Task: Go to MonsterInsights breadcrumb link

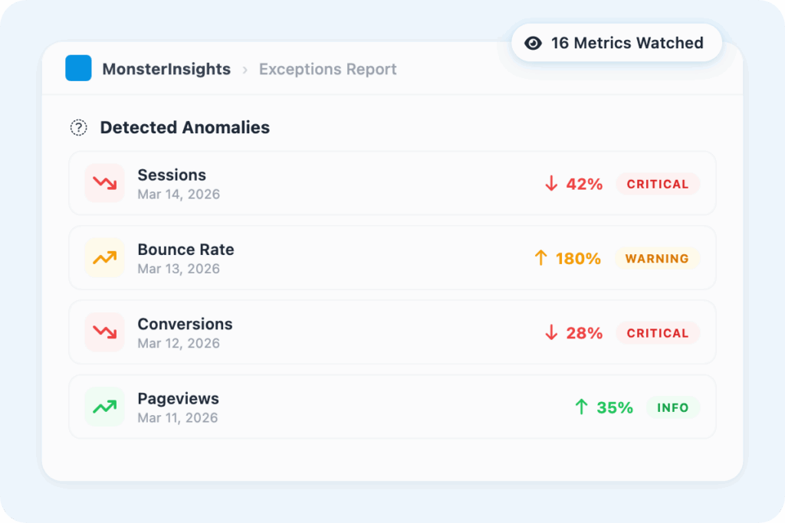Action: [166, 69]
